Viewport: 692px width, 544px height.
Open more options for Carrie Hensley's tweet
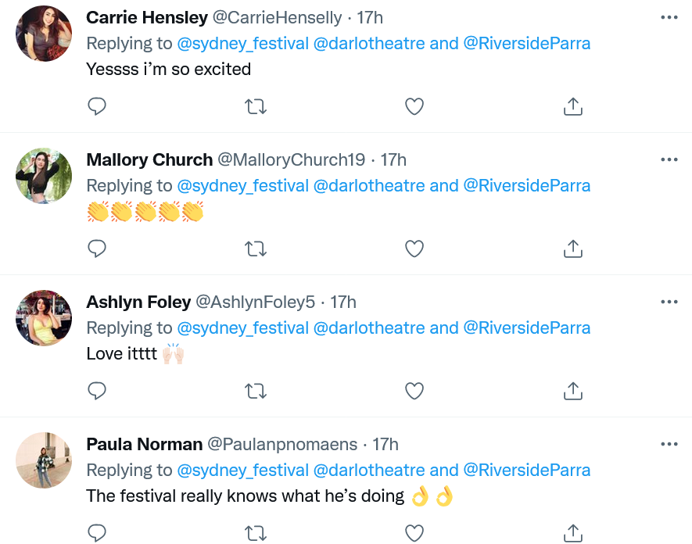(669, 17)
